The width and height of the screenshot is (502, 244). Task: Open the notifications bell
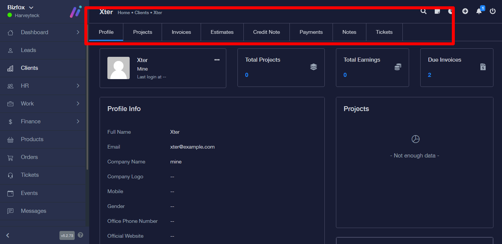(x=479, y=12)
